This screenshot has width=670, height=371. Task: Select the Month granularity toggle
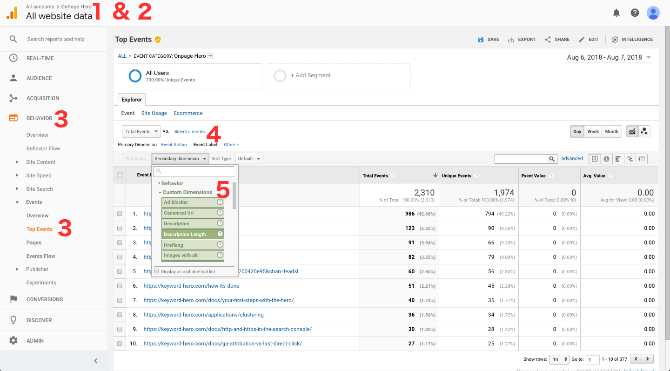pos(612,132)
